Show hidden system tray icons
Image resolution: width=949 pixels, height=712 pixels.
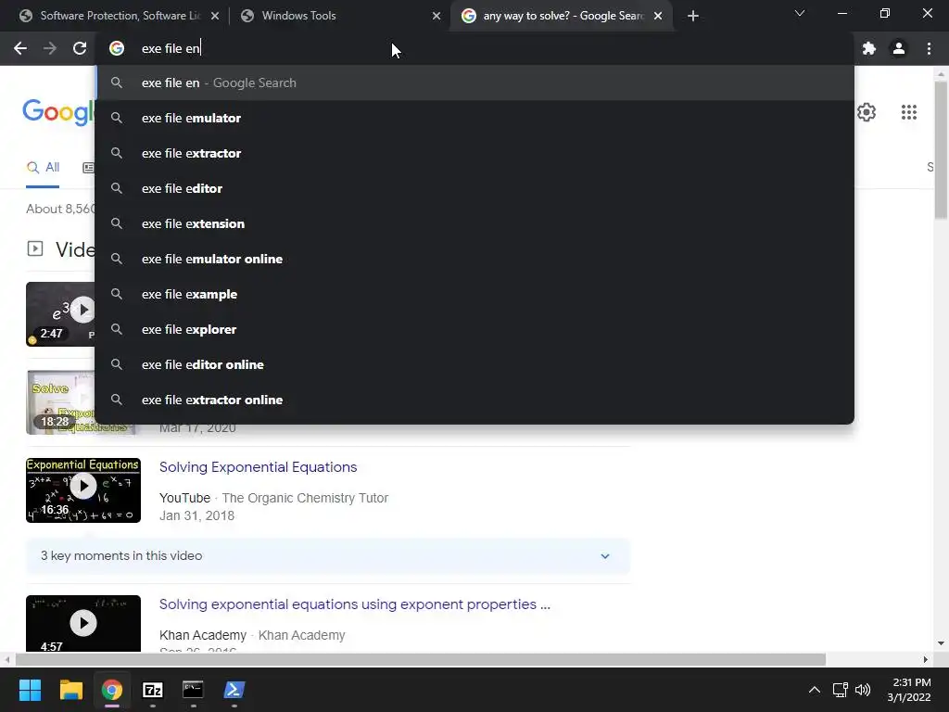click(815, 690)
